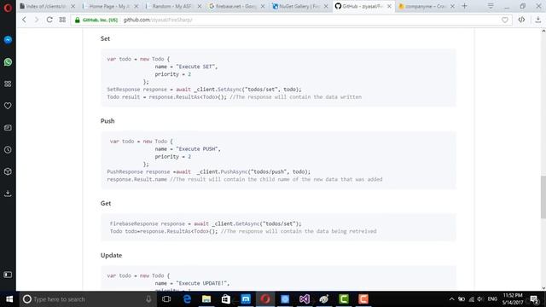Screen dimensions: 546x307
Task: Close the Index of /clients tab
Action: [73, 6]
